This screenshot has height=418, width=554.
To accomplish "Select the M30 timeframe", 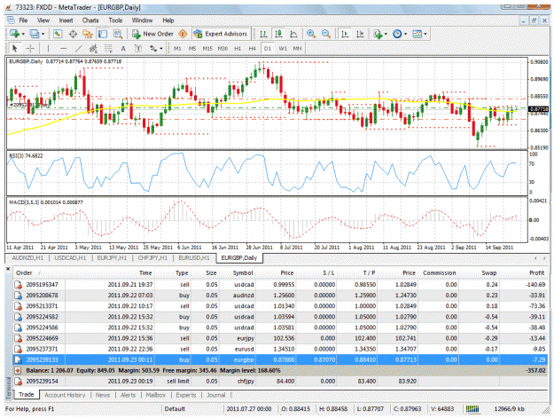I will coord(222,49).
